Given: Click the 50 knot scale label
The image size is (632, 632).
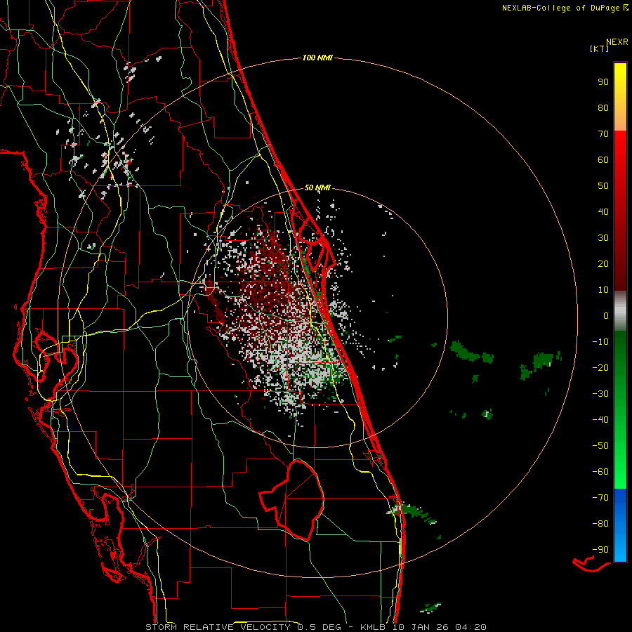Looking at the screenshot, I should (603, 186).
